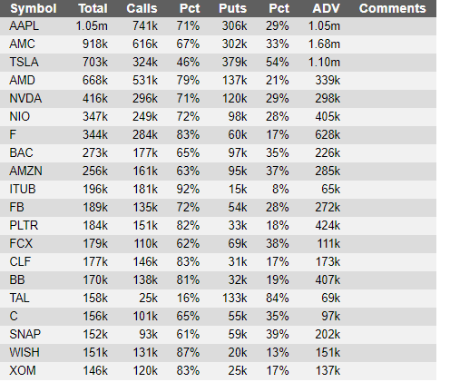Click the Symbol column header

(x=34, y=8)
